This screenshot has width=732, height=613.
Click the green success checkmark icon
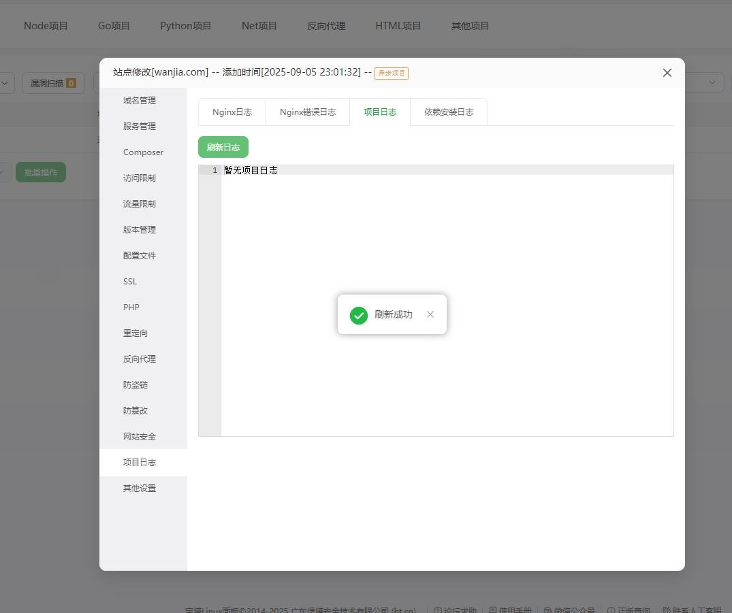[x=359, y=316]
